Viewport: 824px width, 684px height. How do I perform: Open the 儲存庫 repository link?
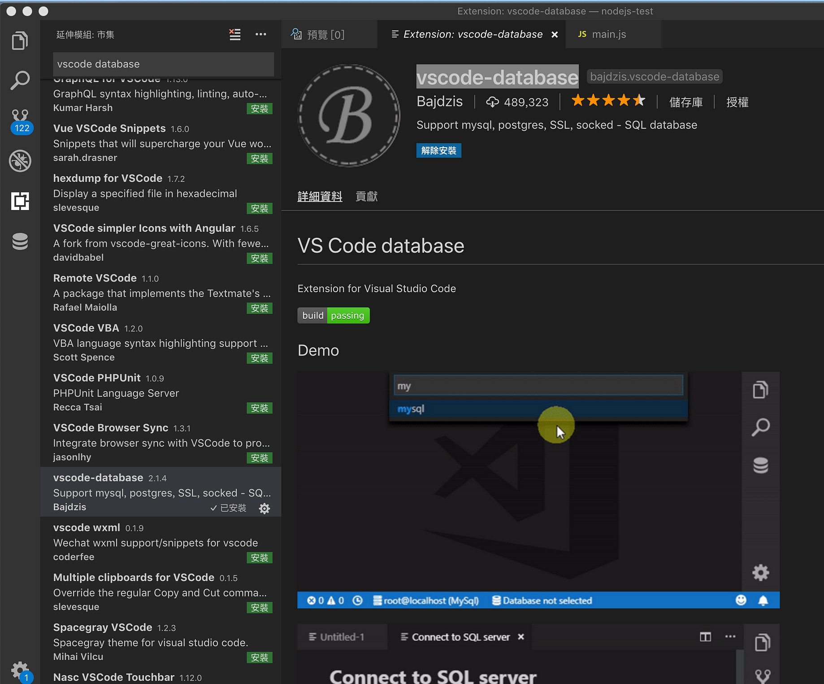click(x=686, y=102)
